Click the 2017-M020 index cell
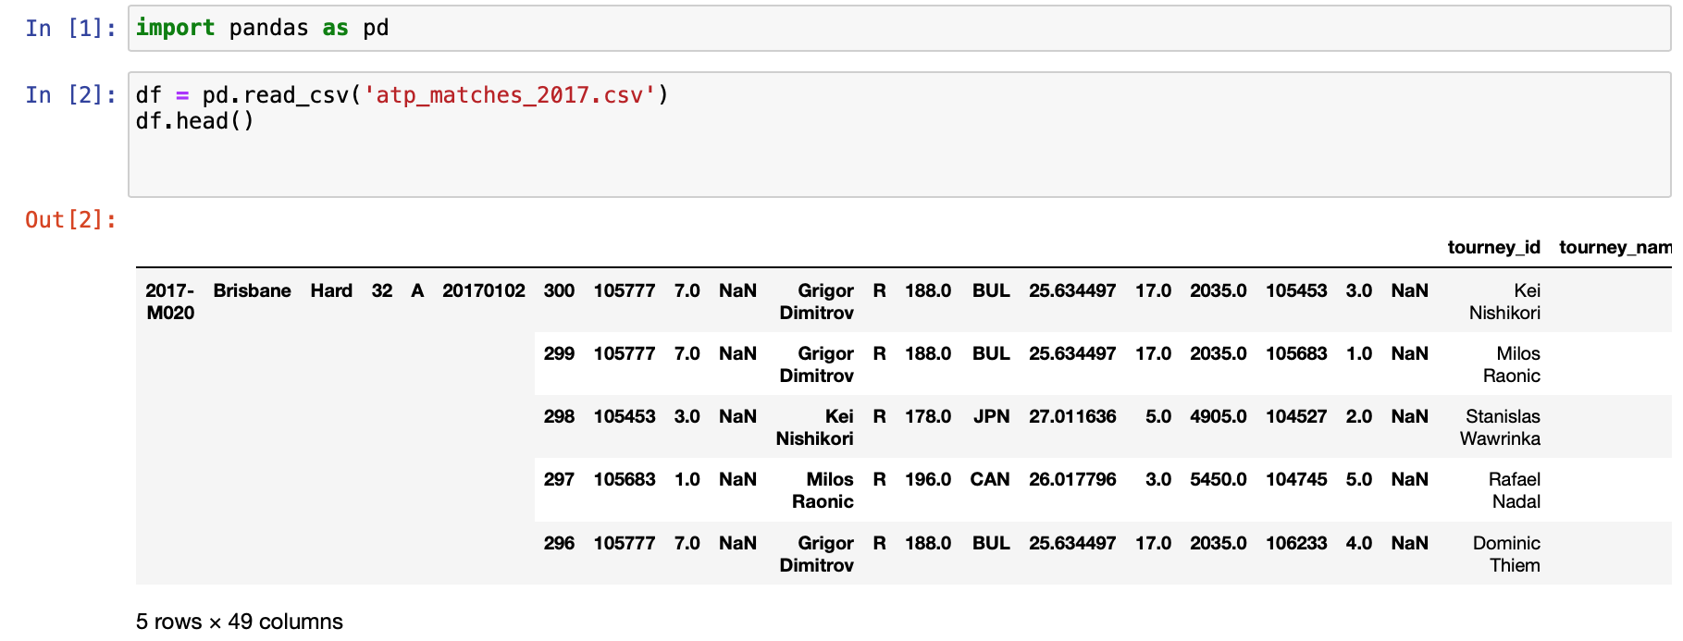The width and height of the screenshot is (1683, 641). click(170, 302)
